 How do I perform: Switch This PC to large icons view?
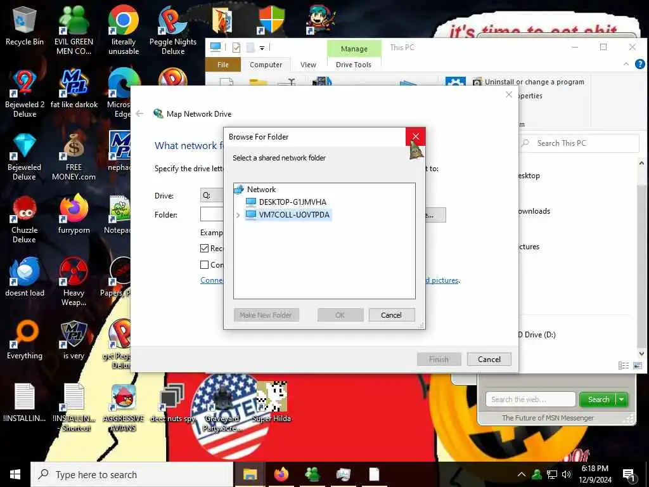[x=638, y=365]
